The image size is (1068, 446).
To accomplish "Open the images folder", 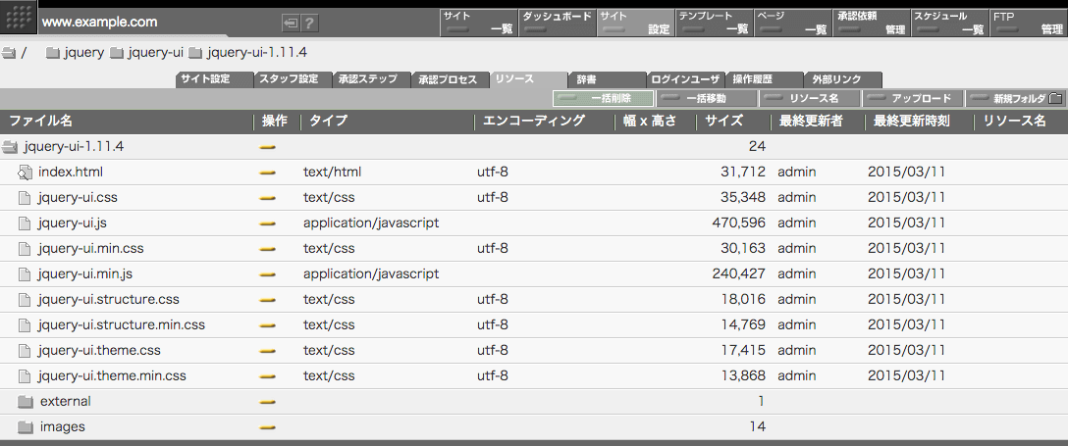I will [62, 426].
